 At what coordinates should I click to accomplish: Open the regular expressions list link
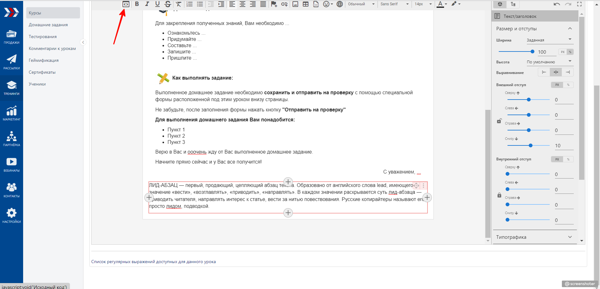[153, 262]
